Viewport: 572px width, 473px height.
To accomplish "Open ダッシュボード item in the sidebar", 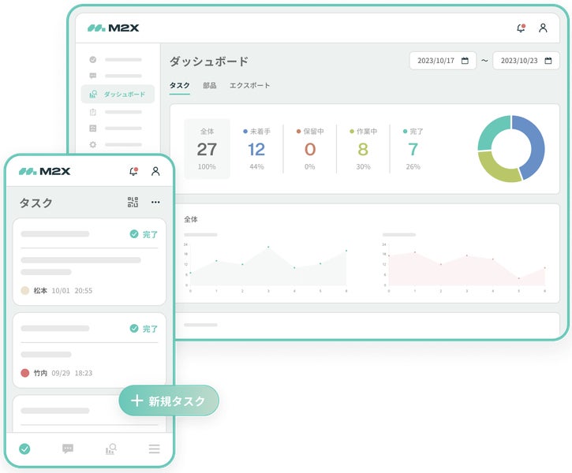I will click(118, 94).
